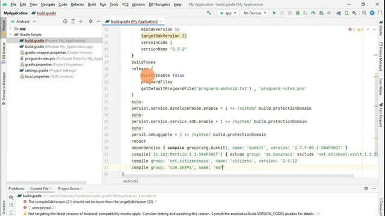385x216 pixels.
Task: Toggle the code fold marker beside line 18
Action: click(120, 69)
